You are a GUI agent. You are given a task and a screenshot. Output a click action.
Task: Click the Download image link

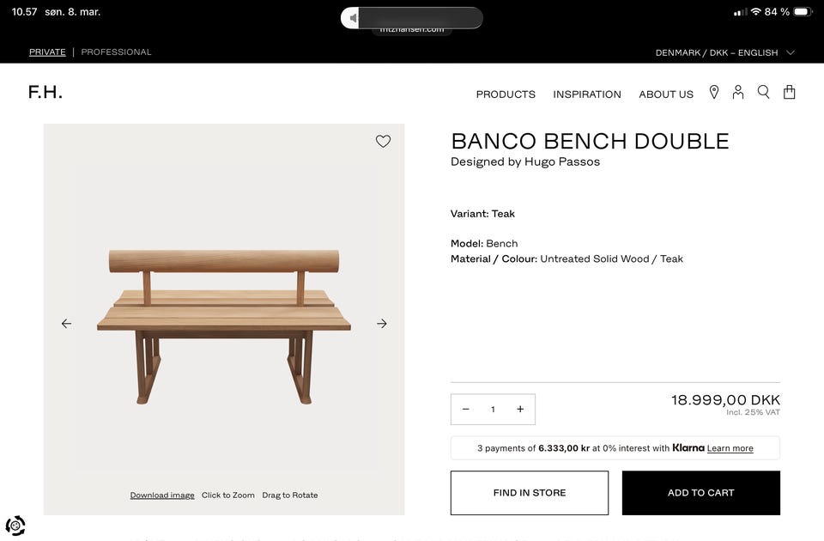tap(162, 495)
